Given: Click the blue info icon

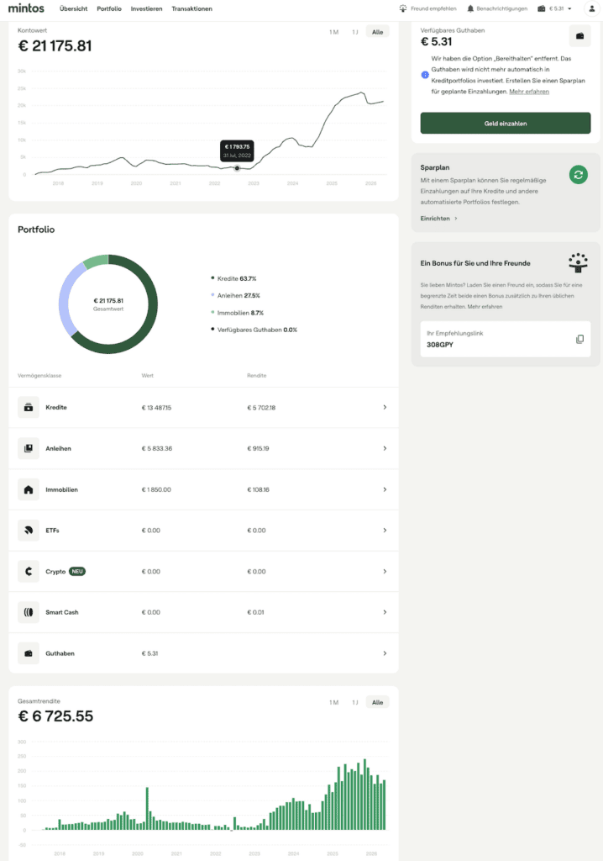Looking at the screenshot, I should point(425,75).
